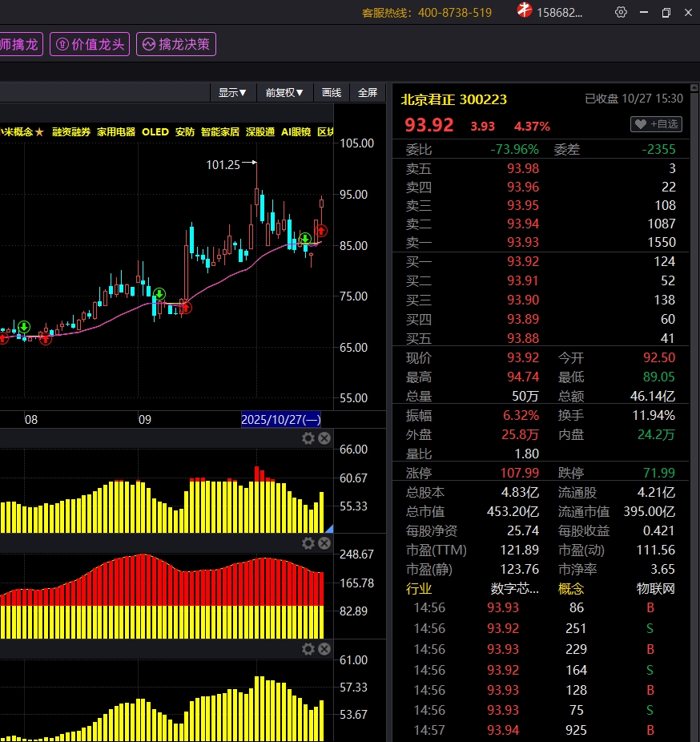Click the star icon after 米概念 tag

point(39,132)
